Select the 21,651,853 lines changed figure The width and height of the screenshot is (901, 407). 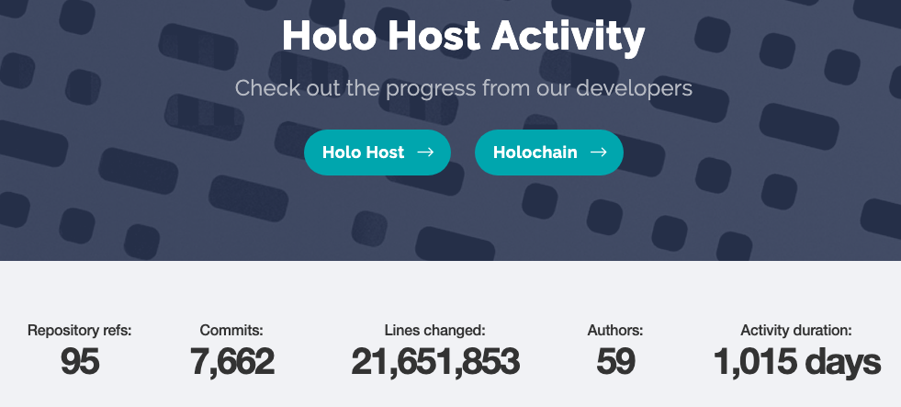coord(435,362)
